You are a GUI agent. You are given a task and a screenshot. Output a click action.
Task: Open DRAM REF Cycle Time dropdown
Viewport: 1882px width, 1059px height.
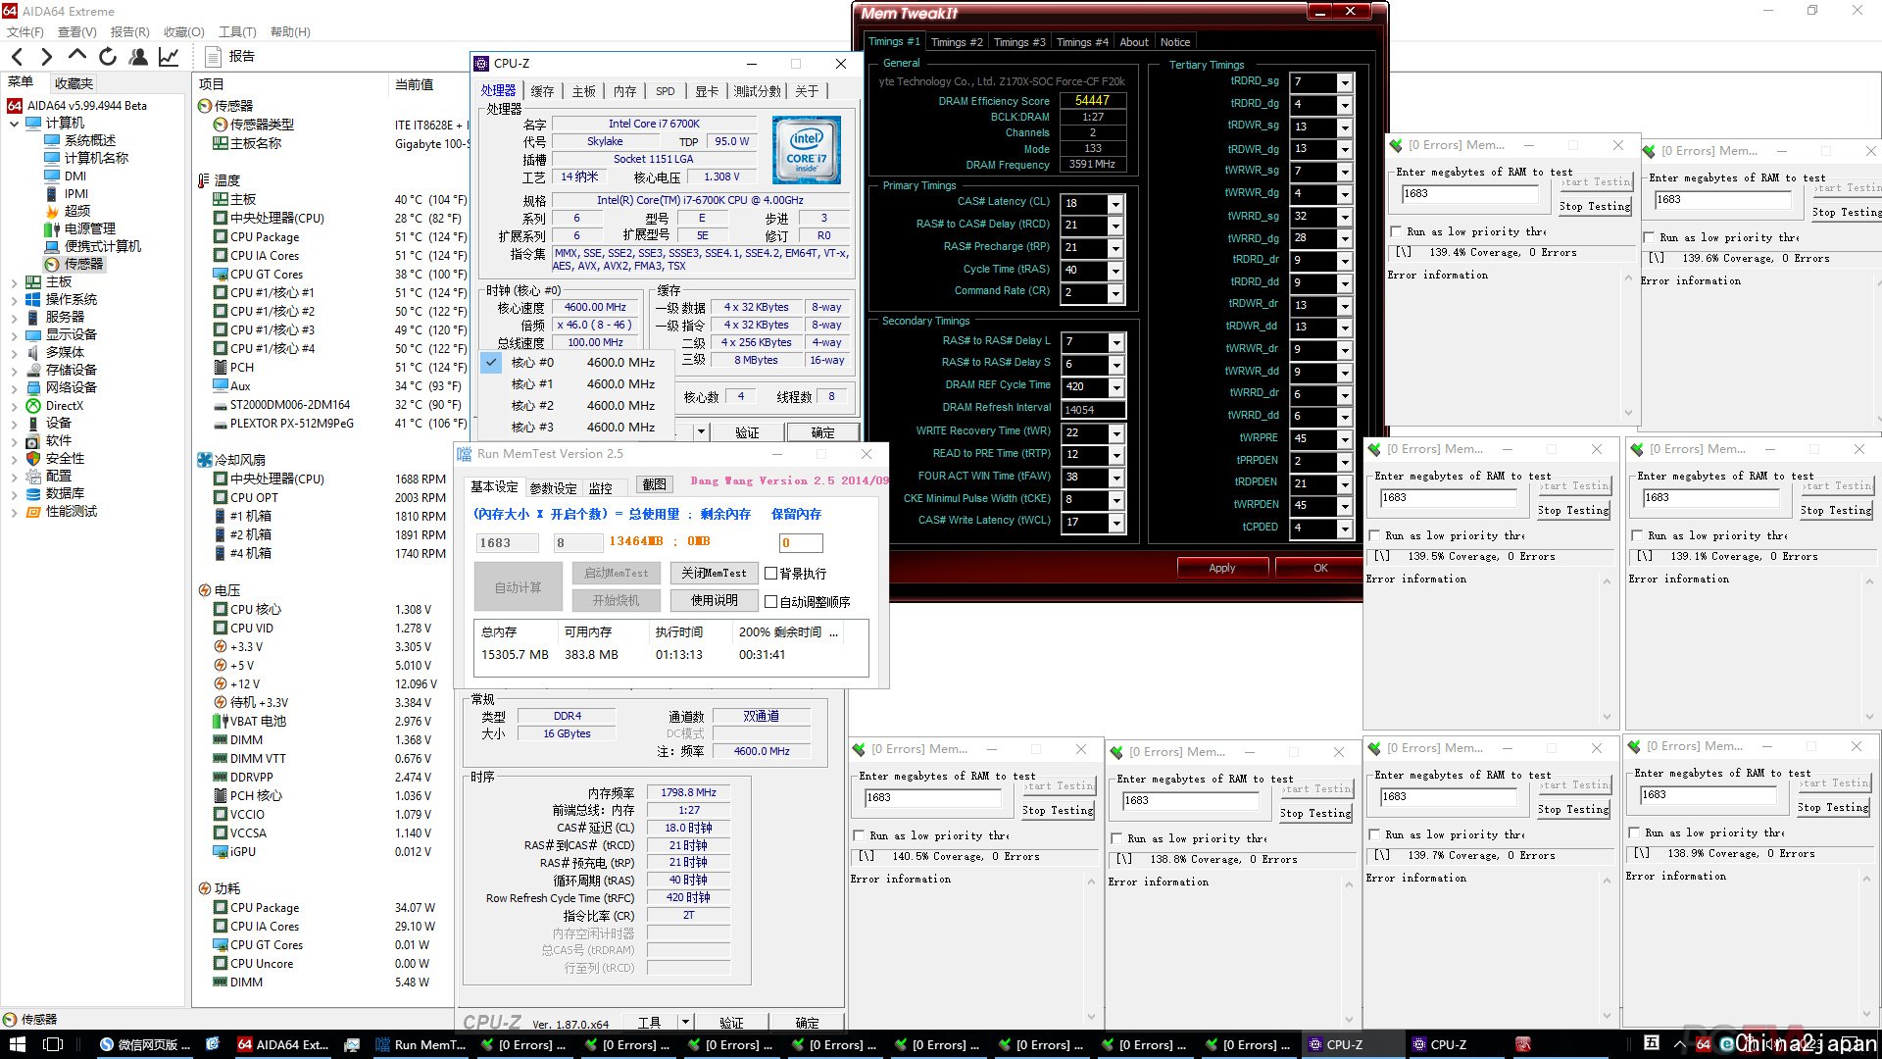(x=1115, y=387)
